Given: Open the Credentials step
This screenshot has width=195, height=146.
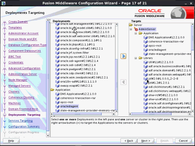Looking at the screenshot, I should click(16, 63).
